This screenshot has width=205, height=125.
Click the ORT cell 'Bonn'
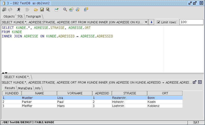pyautogui.click(x=165, y=98)
